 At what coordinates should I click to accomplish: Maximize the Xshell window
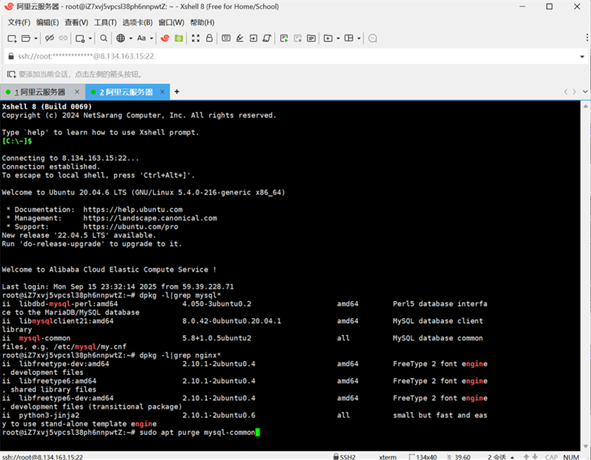tap(549, 6)
